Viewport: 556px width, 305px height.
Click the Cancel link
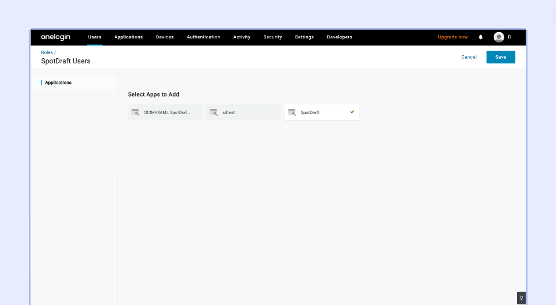click(469, 57)
